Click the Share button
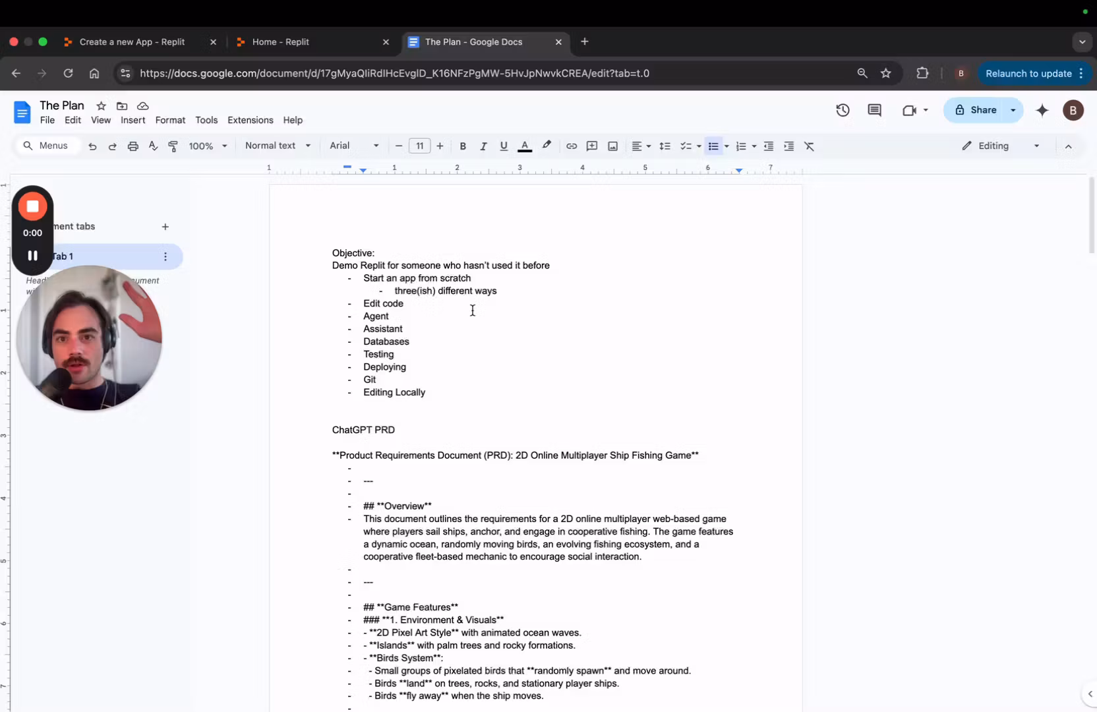Image resolution: width=1097 pixels, height=712 pixels. tap(976, 110)
